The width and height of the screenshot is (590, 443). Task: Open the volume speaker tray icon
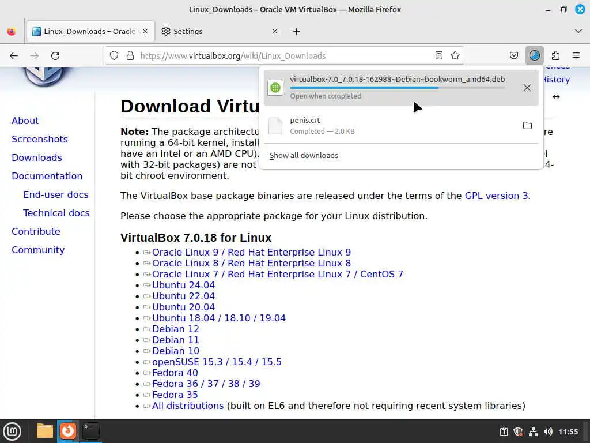click(548, 431)
